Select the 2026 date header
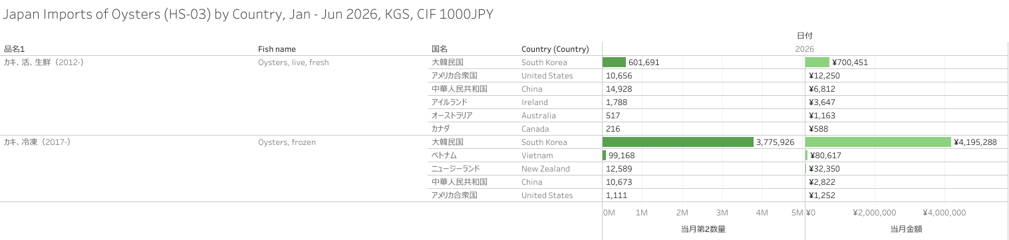Image resolution: width=1009 pixels, height=240 pixels. coord(804,49)
